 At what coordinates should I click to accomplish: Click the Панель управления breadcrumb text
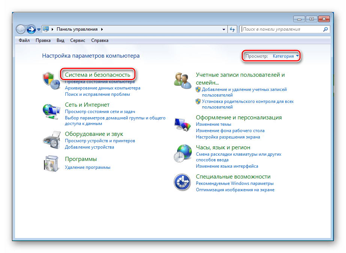pyautogui.click(x=77, y=29)
